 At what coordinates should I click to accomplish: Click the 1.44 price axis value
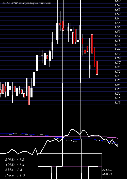(117, 49)
